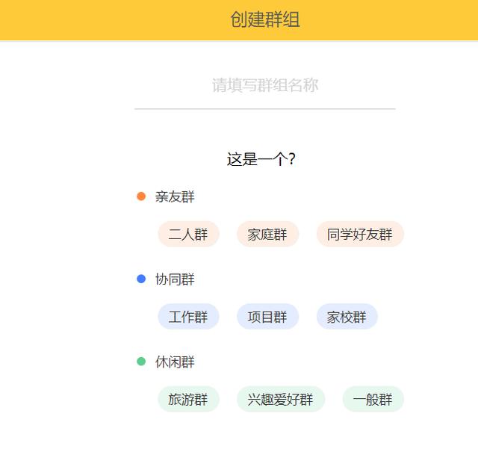Click the 这是一个? prompt text
Screen dimensions: 478x449
tap(261, 159)
